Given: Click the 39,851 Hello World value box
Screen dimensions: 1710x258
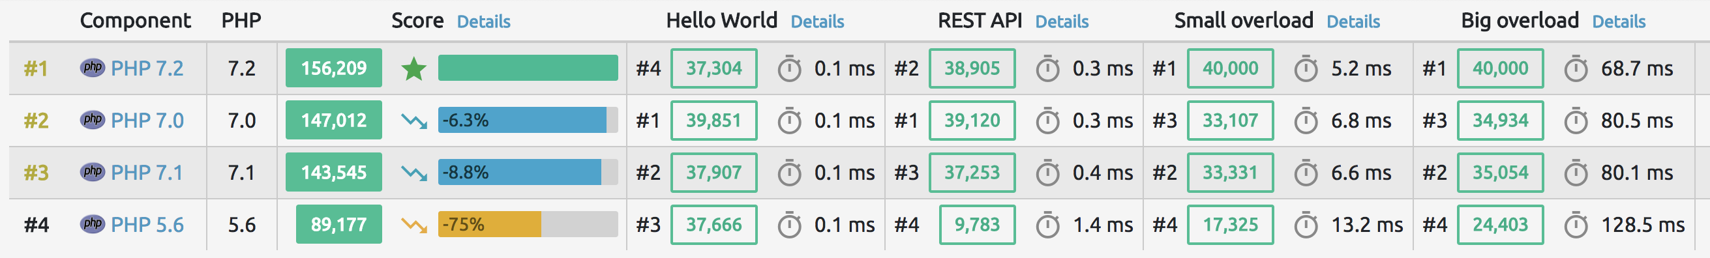Looking at the screenshot, I should (713, 121).
